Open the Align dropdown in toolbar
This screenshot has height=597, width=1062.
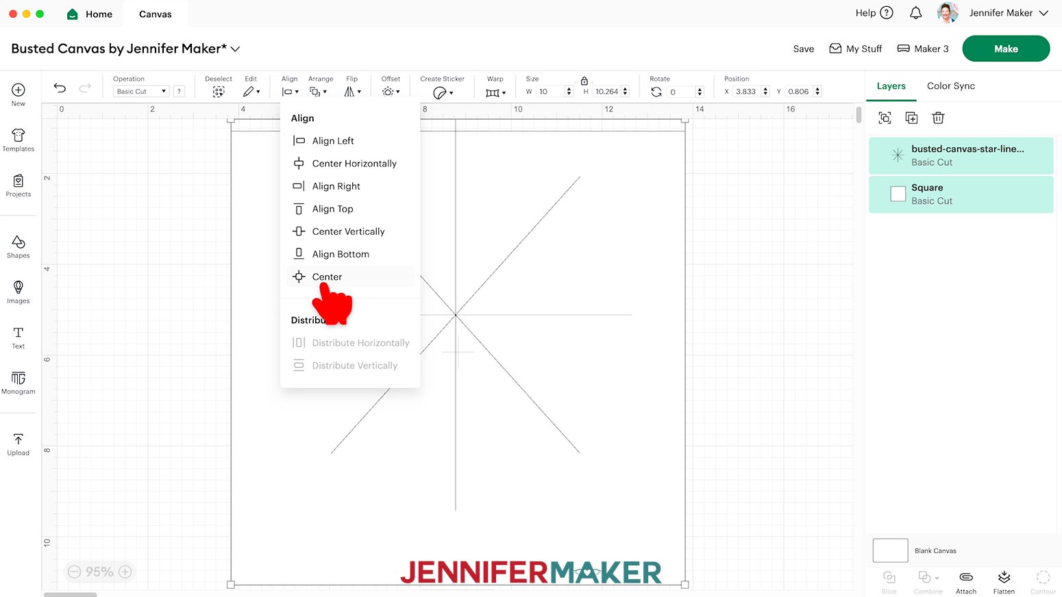coord(290,92)
